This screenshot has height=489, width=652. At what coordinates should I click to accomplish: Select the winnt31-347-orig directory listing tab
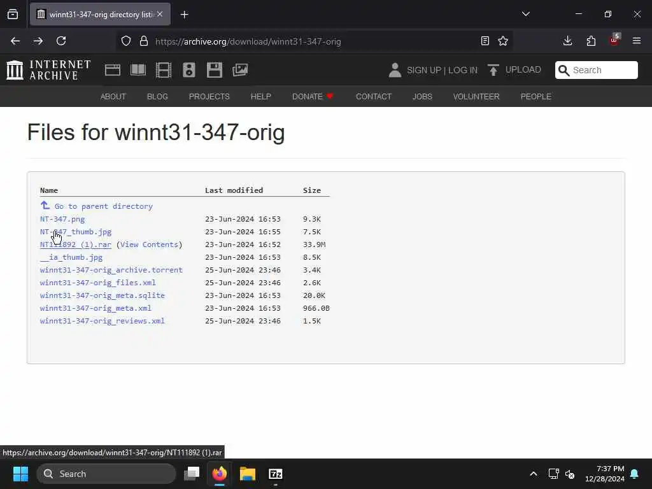pos(100,14)
